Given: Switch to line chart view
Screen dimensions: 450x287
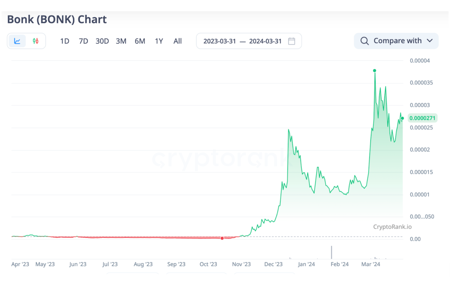Looking at the screenshot, I should coord(17,41).
